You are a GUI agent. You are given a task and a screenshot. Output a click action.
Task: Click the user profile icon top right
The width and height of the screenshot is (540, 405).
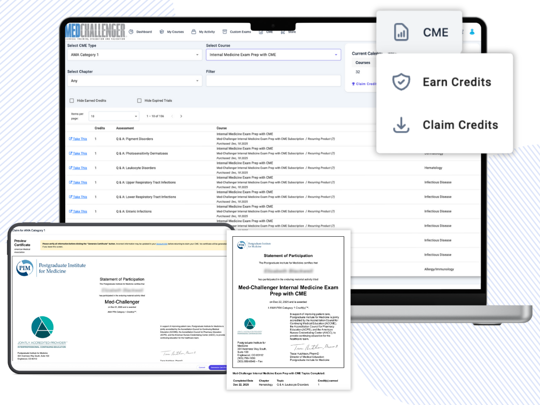[472, 31]
